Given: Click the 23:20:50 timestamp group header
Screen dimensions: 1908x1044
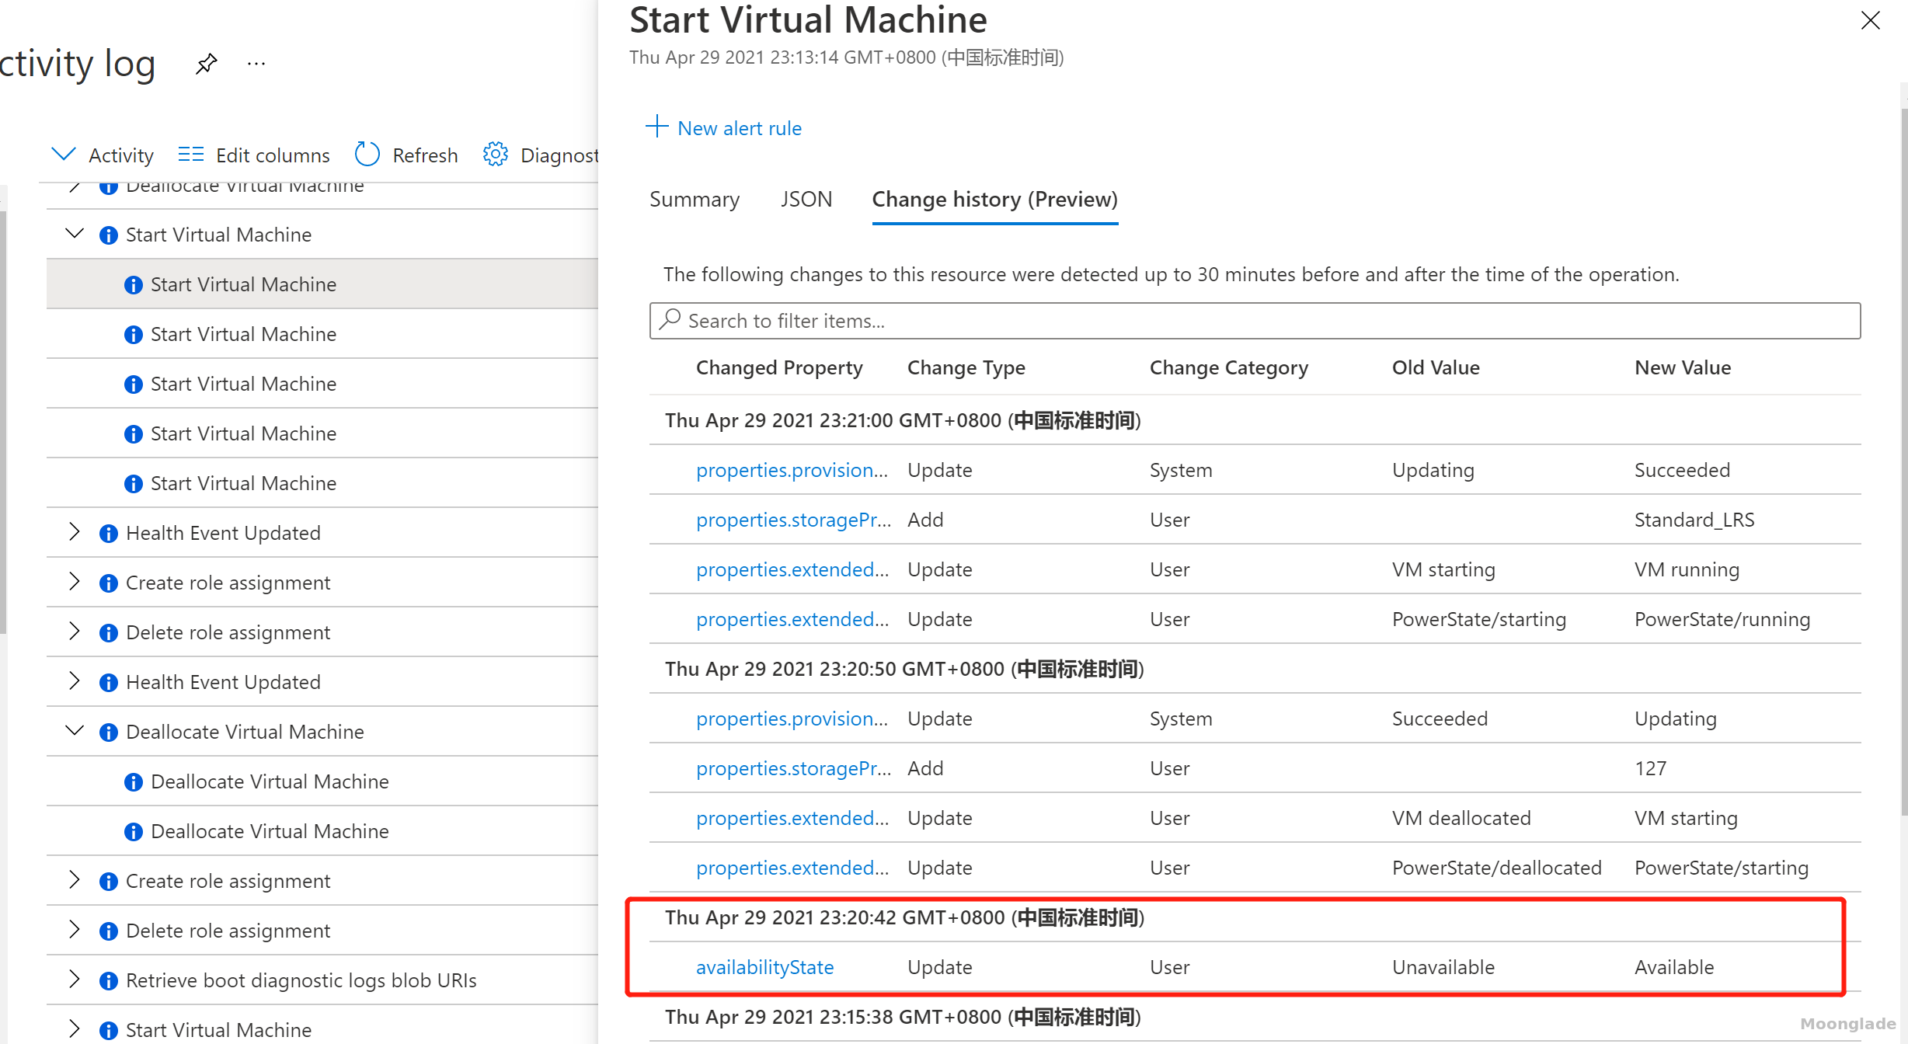Looking at the screenshot, I should [904, 669].
